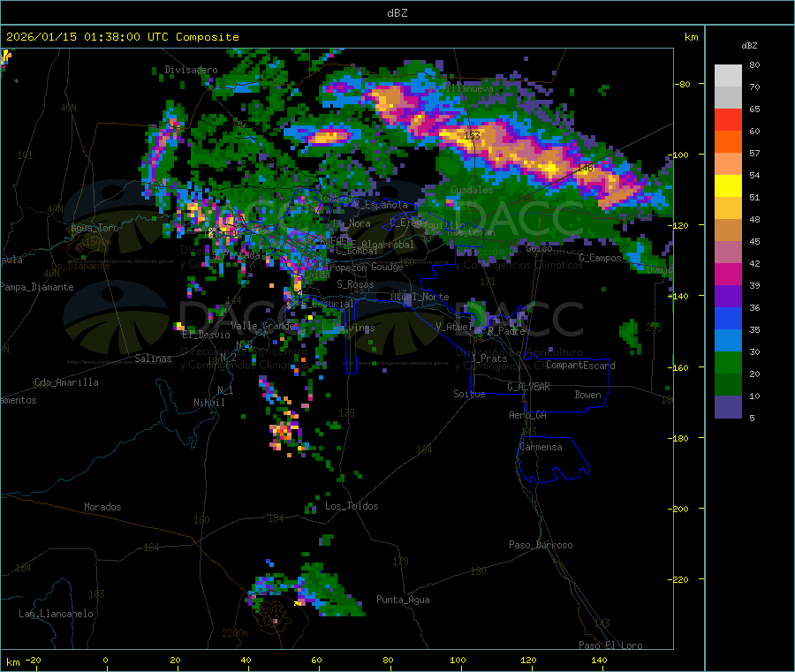Click the 'Nihuil' map label
This screenshot has height=672, width=795.
pyautogui.click(x=208, y=403)
